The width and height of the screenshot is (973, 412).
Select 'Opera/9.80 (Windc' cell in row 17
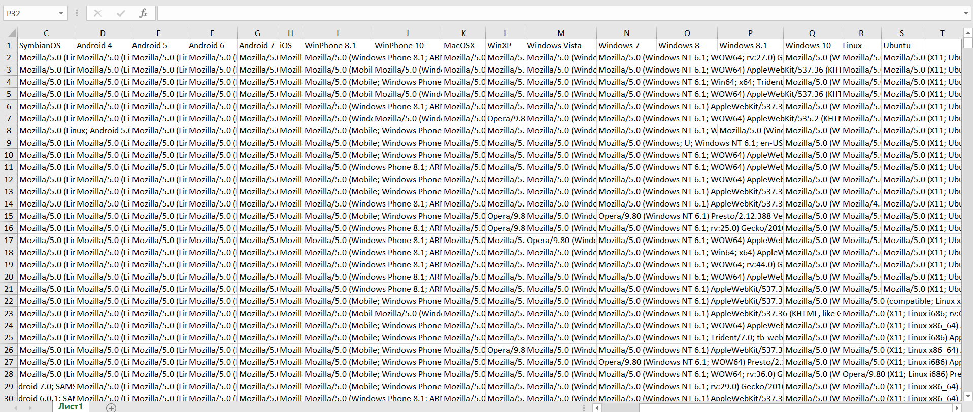coord(561,240)
